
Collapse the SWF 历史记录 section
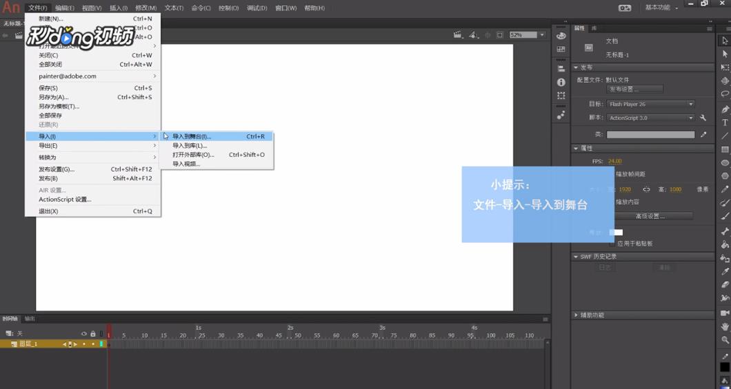click(576, 256)
